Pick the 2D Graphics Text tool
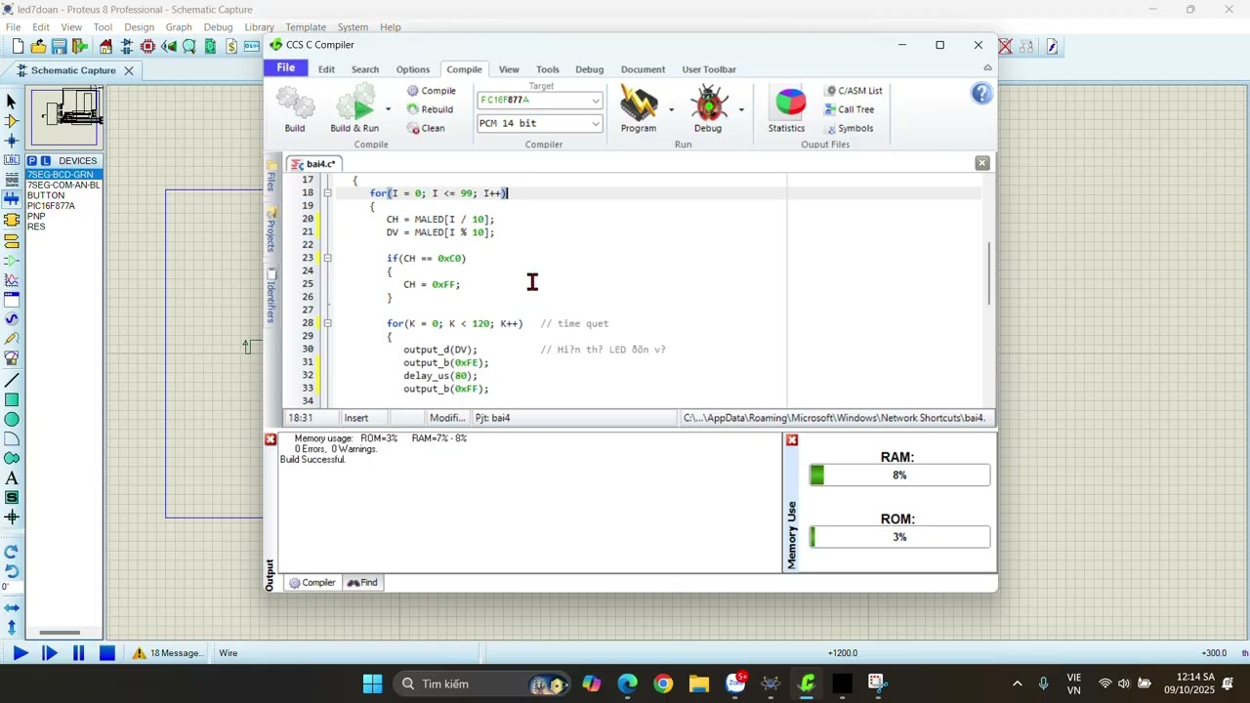 pos(12,478)
